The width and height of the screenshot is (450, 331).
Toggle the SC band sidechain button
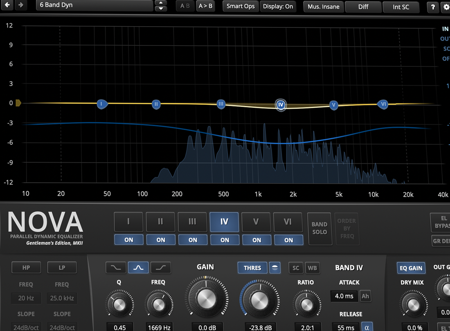[x=296, y=268]
